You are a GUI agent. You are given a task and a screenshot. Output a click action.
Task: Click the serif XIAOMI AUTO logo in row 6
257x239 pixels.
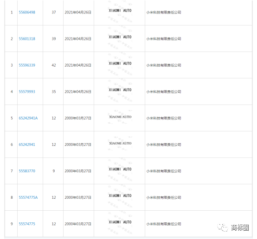click(x=120, y=143)
